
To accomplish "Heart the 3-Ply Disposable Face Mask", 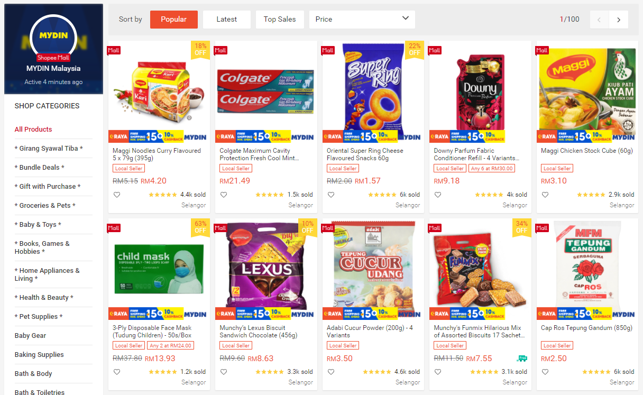I will tap(117, 372).
